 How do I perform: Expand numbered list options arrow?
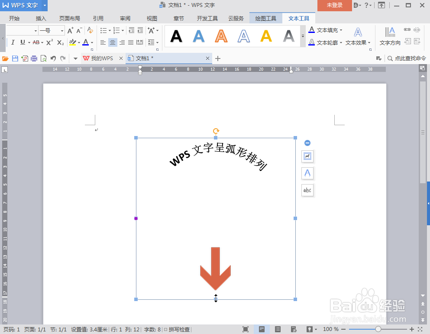(x=123, y=30)
